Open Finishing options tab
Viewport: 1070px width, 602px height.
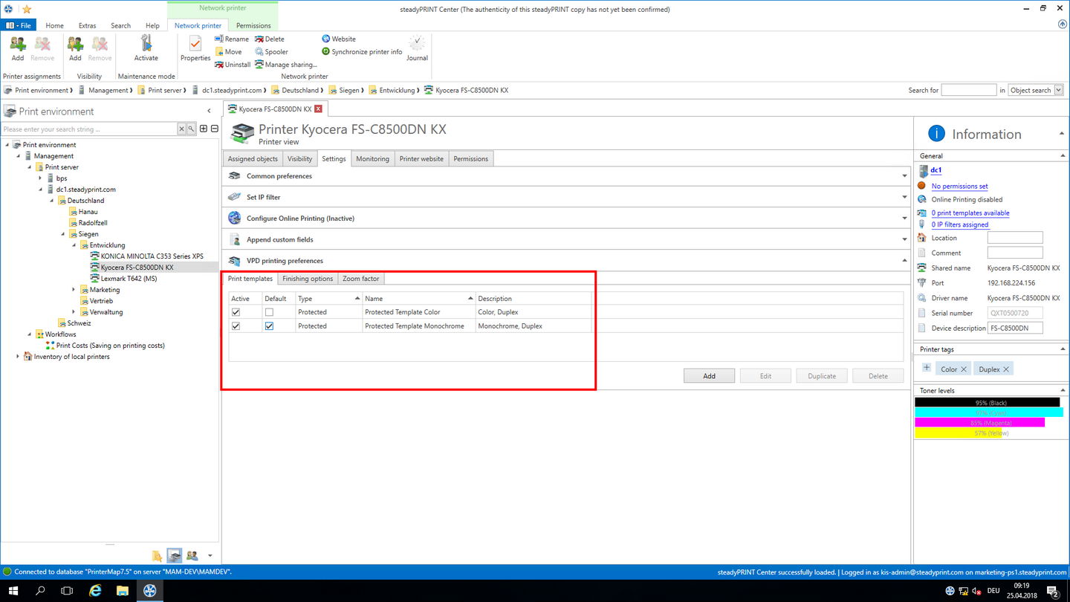[308, 279]
